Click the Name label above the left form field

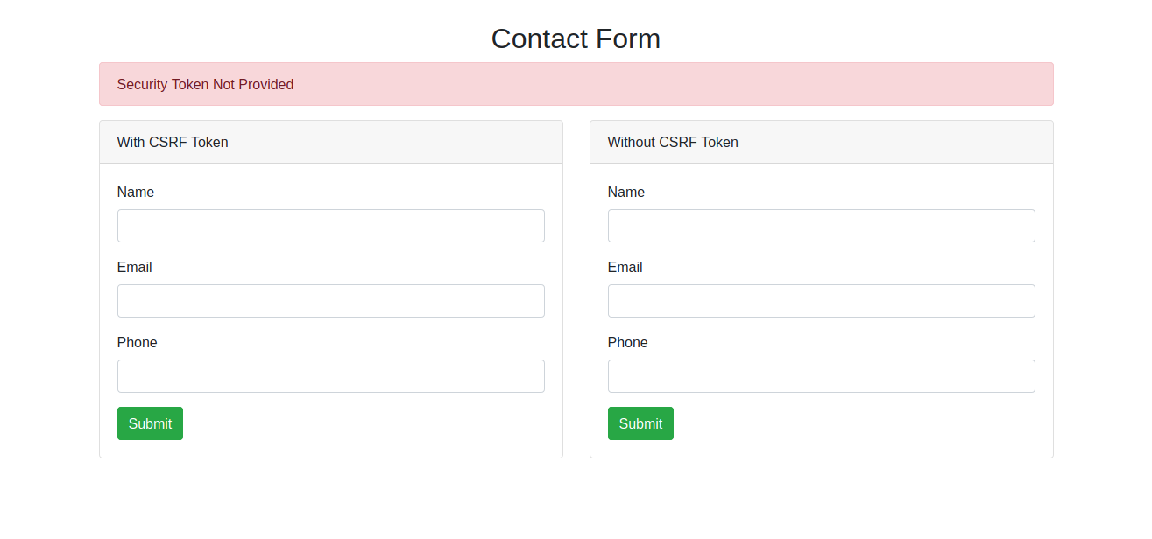click(136, 192)
